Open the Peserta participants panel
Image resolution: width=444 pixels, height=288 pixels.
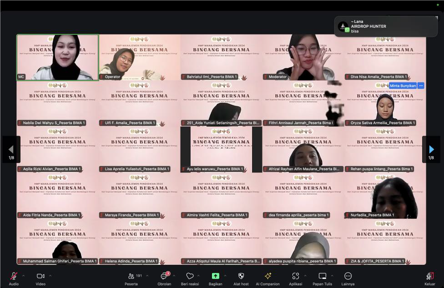click(x=131, y=276)
